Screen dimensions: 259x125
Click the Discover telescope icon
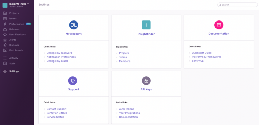point(5,45)
